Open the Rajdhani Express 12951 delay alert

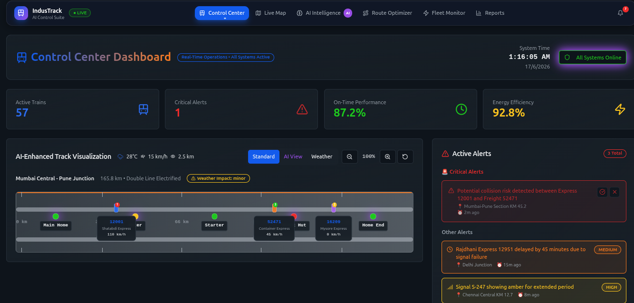(534, 256)
